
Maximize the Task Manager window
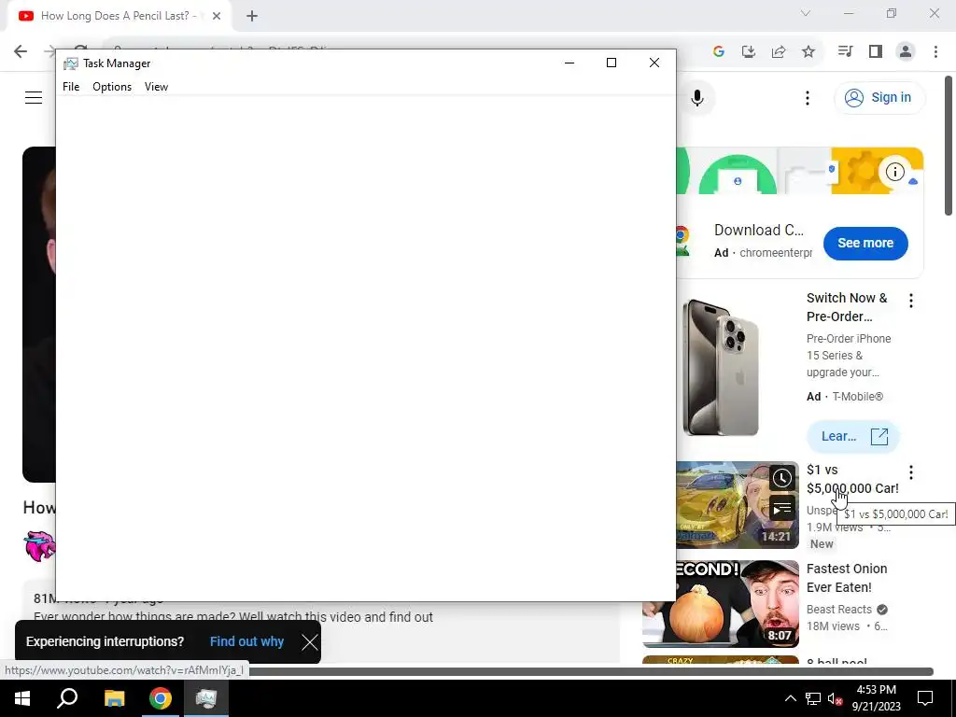point(612,63)
